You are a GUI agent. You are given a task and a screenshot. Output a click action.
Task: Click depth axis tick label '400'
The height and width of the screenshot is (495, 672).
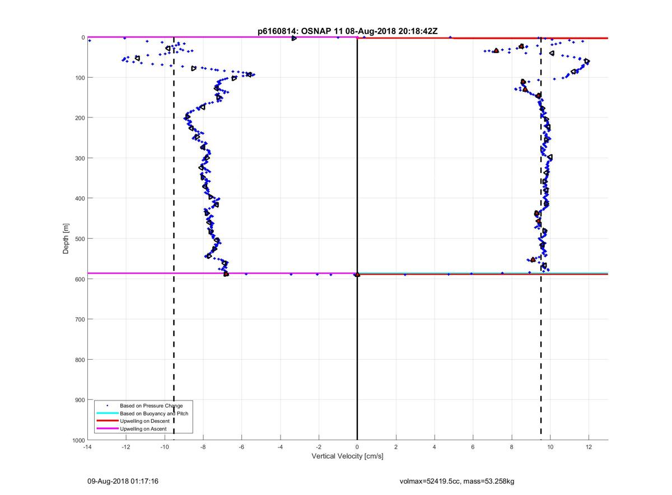click(x=80, y=199)
